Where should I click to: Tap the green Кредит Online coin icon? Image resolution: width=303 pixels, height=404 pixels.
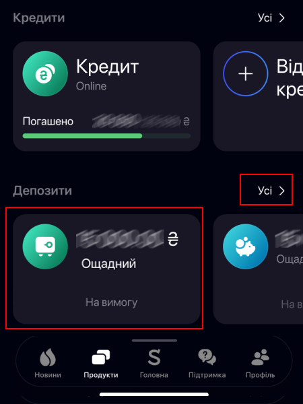45,73
